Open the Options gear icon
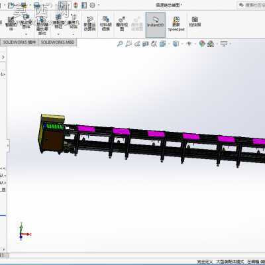This screenshot has width=265, height=265. point(93,5)
